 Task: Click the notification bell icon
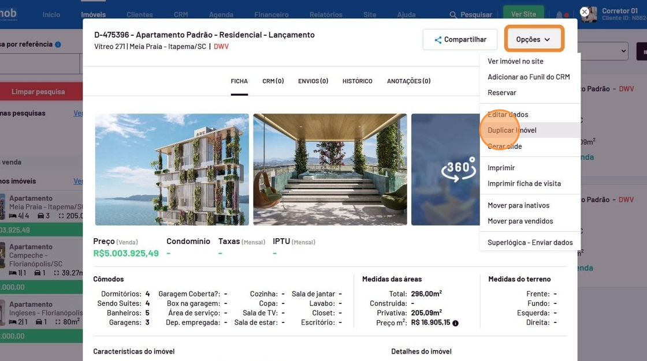(559, 15)
